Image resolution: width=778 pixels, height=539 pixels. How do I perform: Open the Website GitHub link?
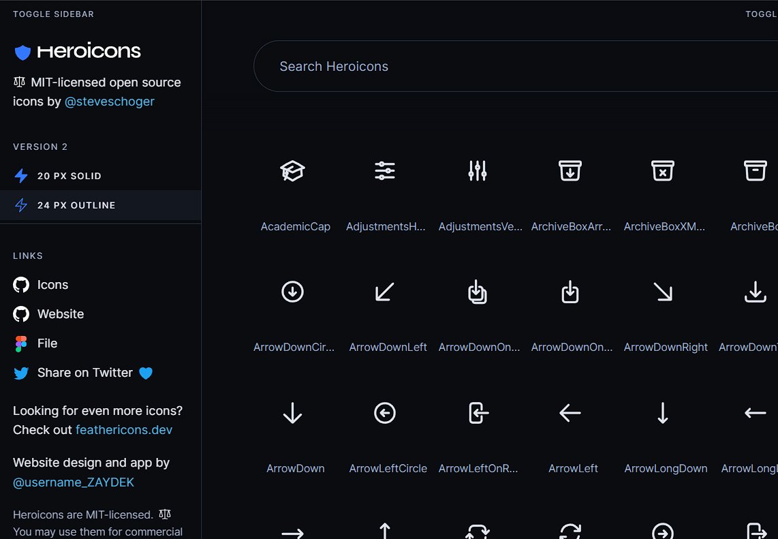point(48,314)
